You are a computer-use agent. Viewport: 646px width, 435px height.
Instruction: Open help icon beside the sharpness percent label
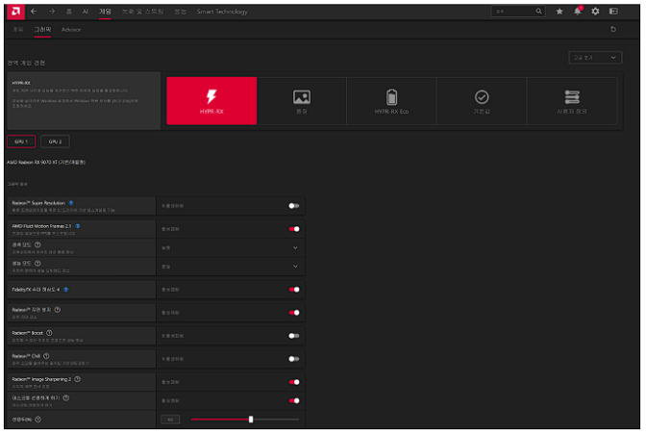(37, 419)
